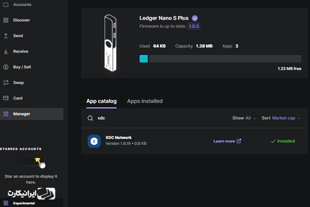
Task: Open Buy / Sell in sidebar
Action: tap(22, 67)
